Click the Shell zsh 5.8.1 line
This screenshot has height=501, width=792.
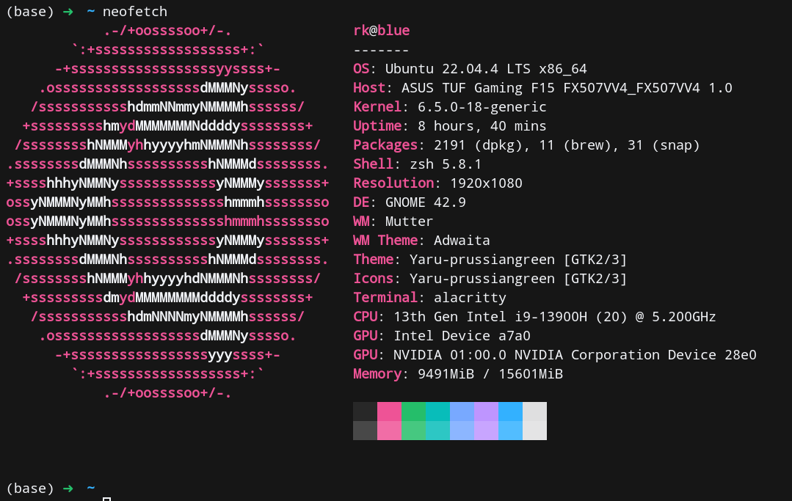[x=417, y=164]
